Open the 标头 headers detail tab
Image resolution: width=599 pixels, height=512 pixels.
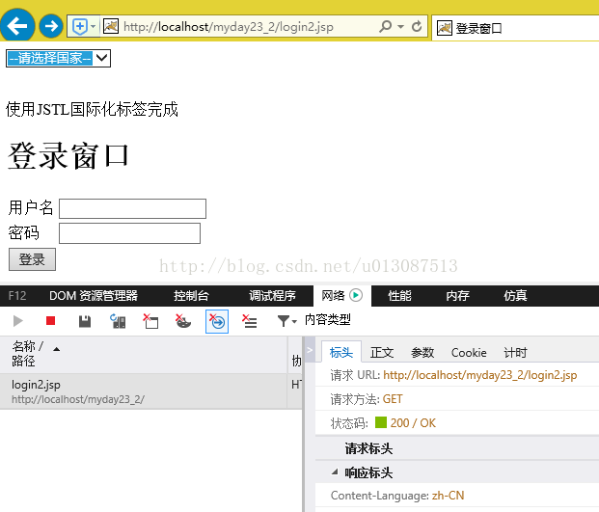click(x=341, y=352)
